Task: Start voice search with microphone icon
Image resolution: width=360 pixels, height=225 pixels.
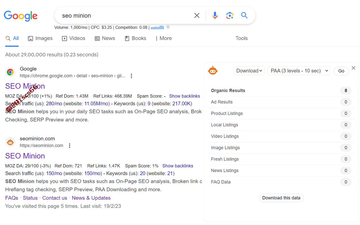Action: click(x=215, y=15)
